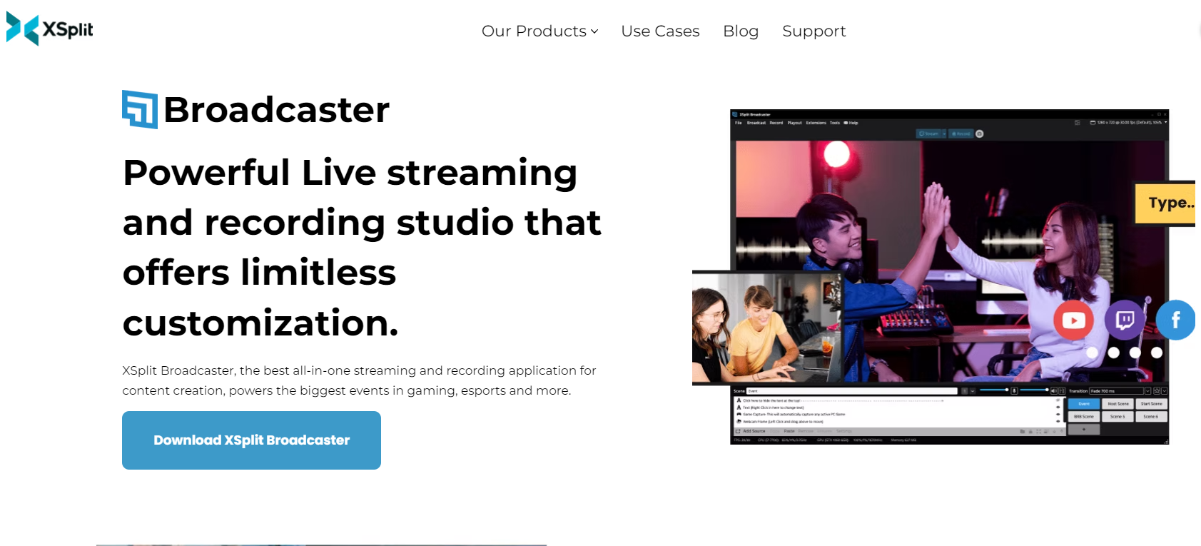Toggle eye icon for Webcam Frame source

click(1058, 421)
